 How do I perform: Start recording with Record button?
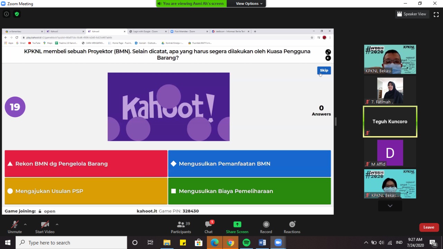click(266, 227)
